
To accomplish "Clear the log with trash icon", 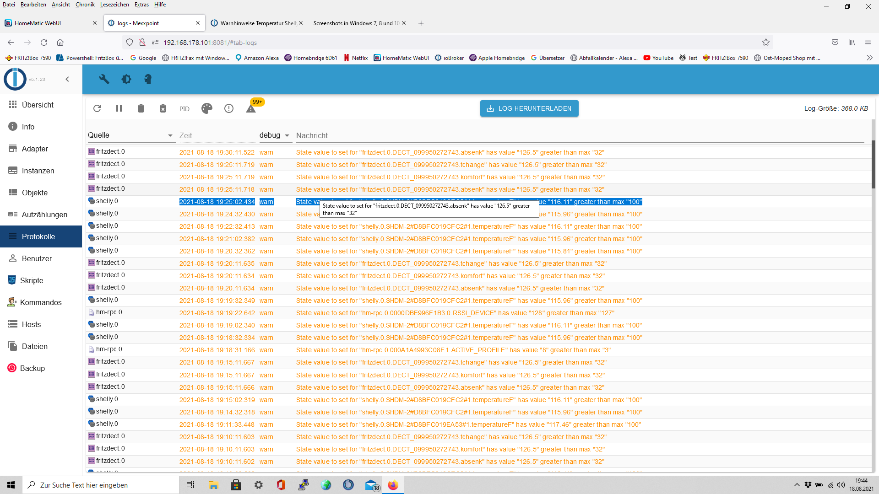I will click(141, 108).
